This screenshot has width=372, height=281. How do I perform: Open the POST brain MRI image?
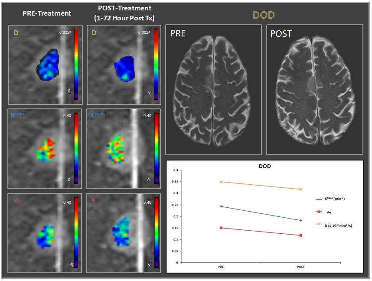pos(314,89)
